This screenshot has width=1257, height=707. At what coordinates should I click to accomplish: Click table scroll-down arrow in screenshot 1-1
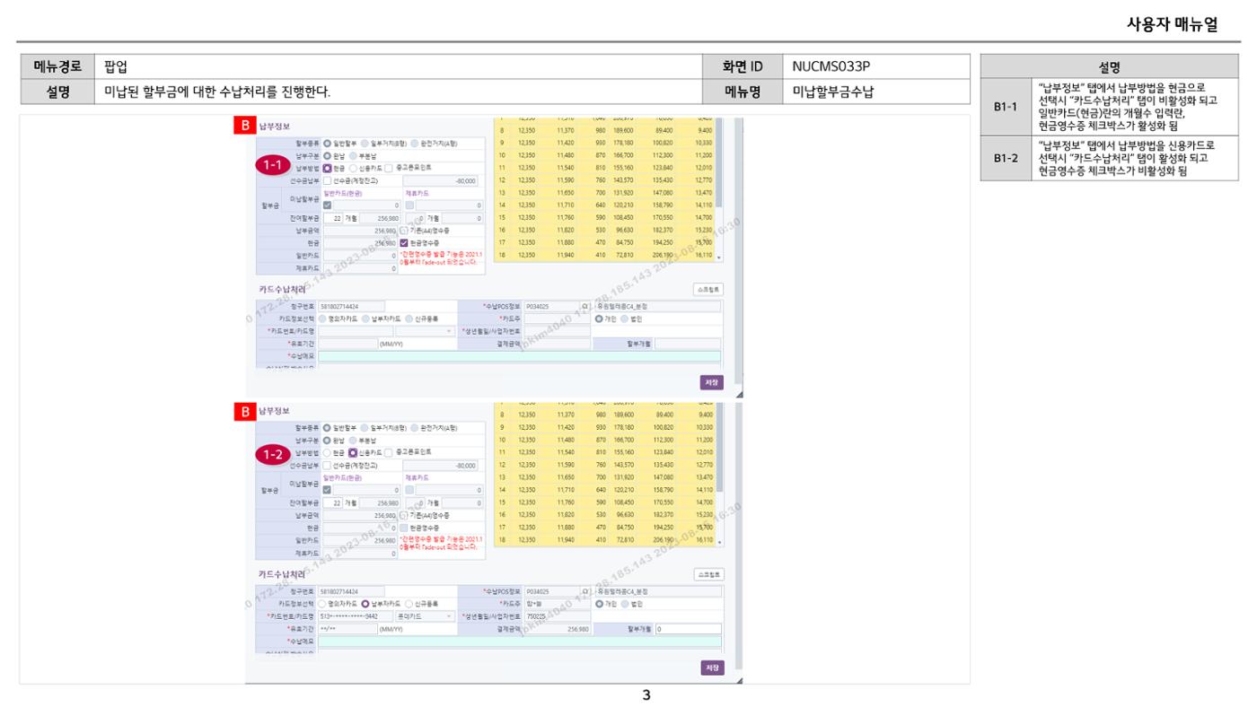click(716, 257)
